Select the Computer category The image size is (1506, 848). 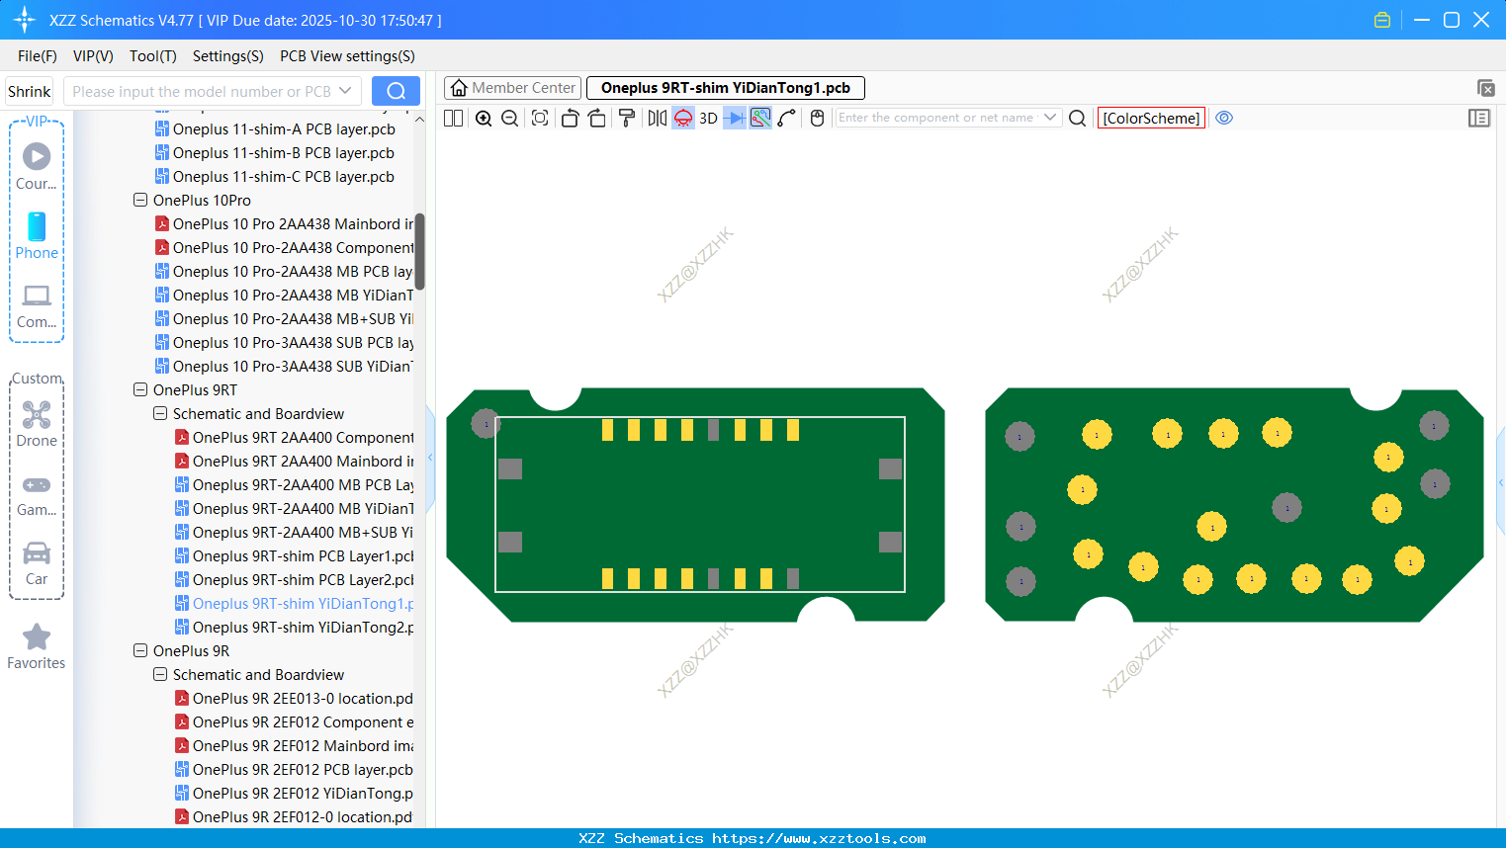click(x=37, y=306)
